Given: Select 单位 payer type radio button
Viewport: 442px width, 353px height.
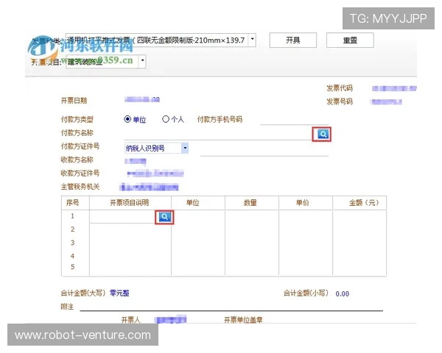Looking at the screenshot, I should point(127,119).
